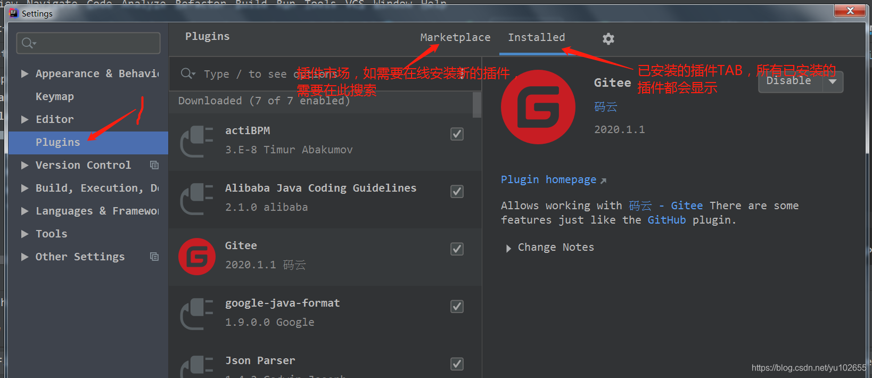The height and width of the screenshot is (378, 872).
Task: Click the actiBPM plugin icon
Action: click(196, 142)
